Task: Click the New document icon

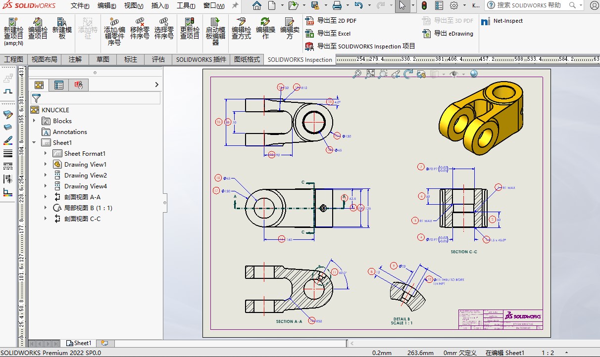Action: tap(272, 6)
